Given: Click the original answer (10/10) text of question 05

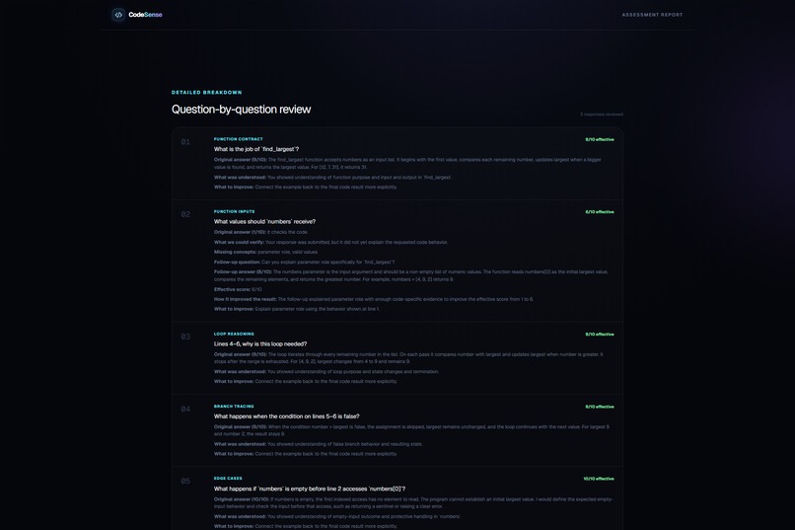Looking at the screenshot, I should [x=413, y=502].
